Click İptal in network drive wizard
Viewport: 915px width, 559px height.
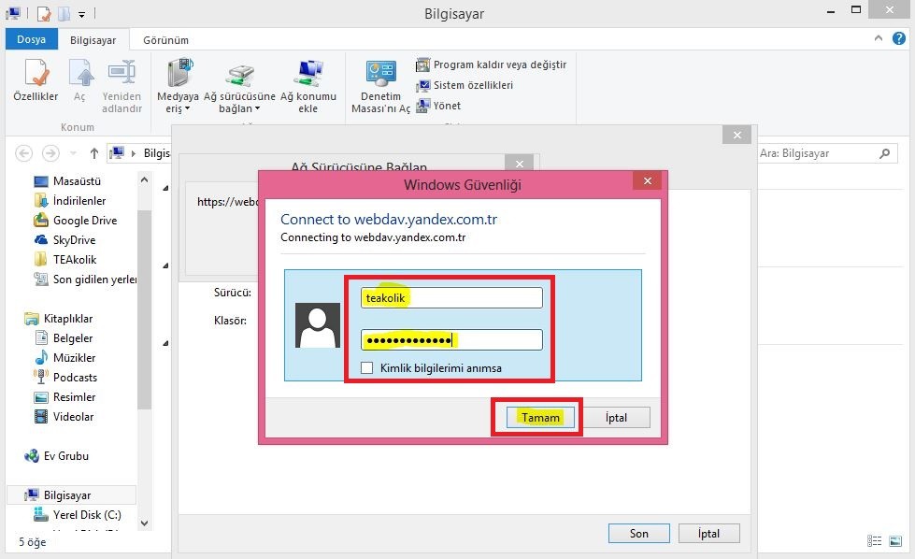708,534
